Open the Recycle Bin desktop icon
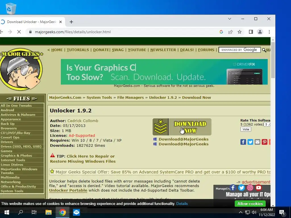This screenshot has width=291, height=218. tap(11, 8)
